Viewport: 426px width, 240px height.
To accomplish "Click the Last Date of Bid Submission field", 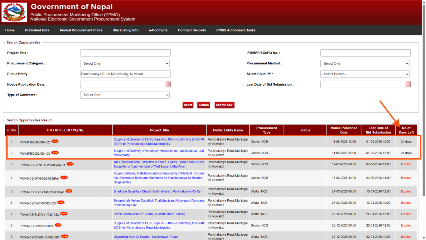I will tap(363, 84).
